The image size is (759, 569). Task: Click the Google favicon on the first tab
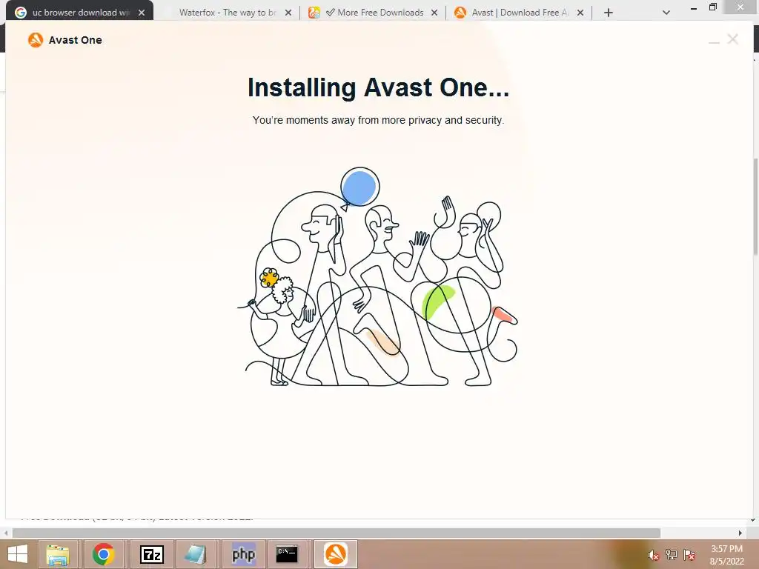click(x=20, y=13)
